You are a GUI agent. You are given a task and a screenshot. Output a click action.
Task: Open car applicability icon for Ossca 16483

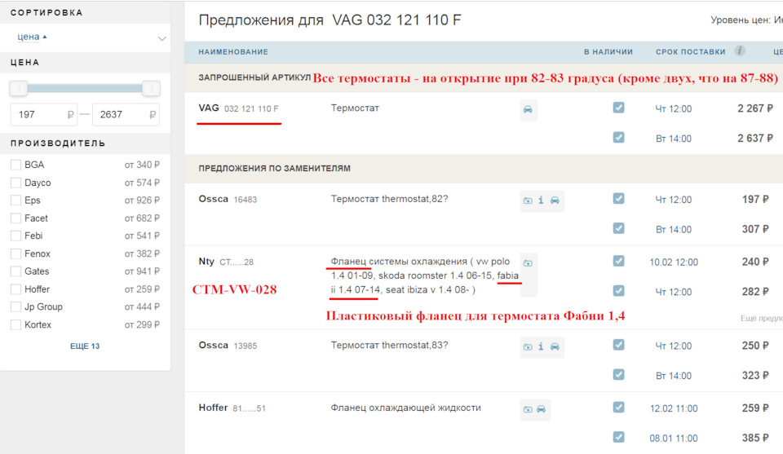(x=555, y=201)
